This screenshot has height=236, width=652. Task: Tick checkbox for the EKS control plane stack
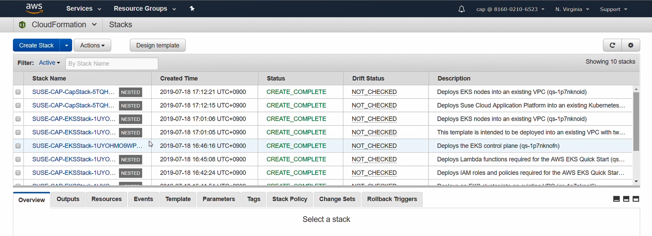click(18, 146)
